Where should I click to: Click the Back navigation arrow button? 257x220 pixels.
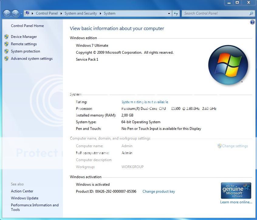[7, 13]
